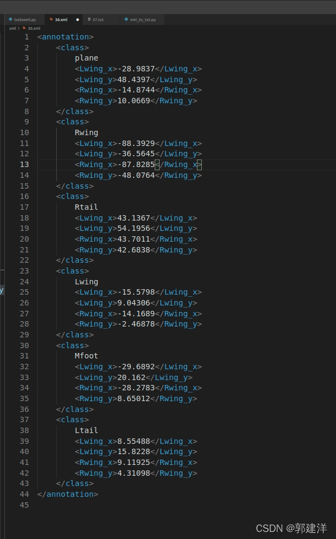Click the value -14.8744 on line 6
Viewport: 336px width, 539px height.
[136, 90]
